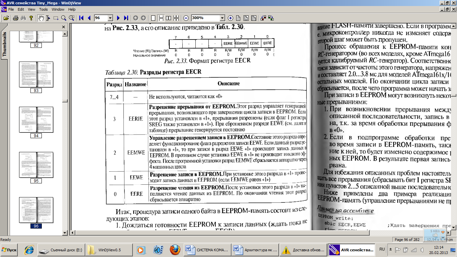Viewport: 457px width, 257px height.
Task: Open Internet Explorer from taskbar
Action: tap(29, 250)
